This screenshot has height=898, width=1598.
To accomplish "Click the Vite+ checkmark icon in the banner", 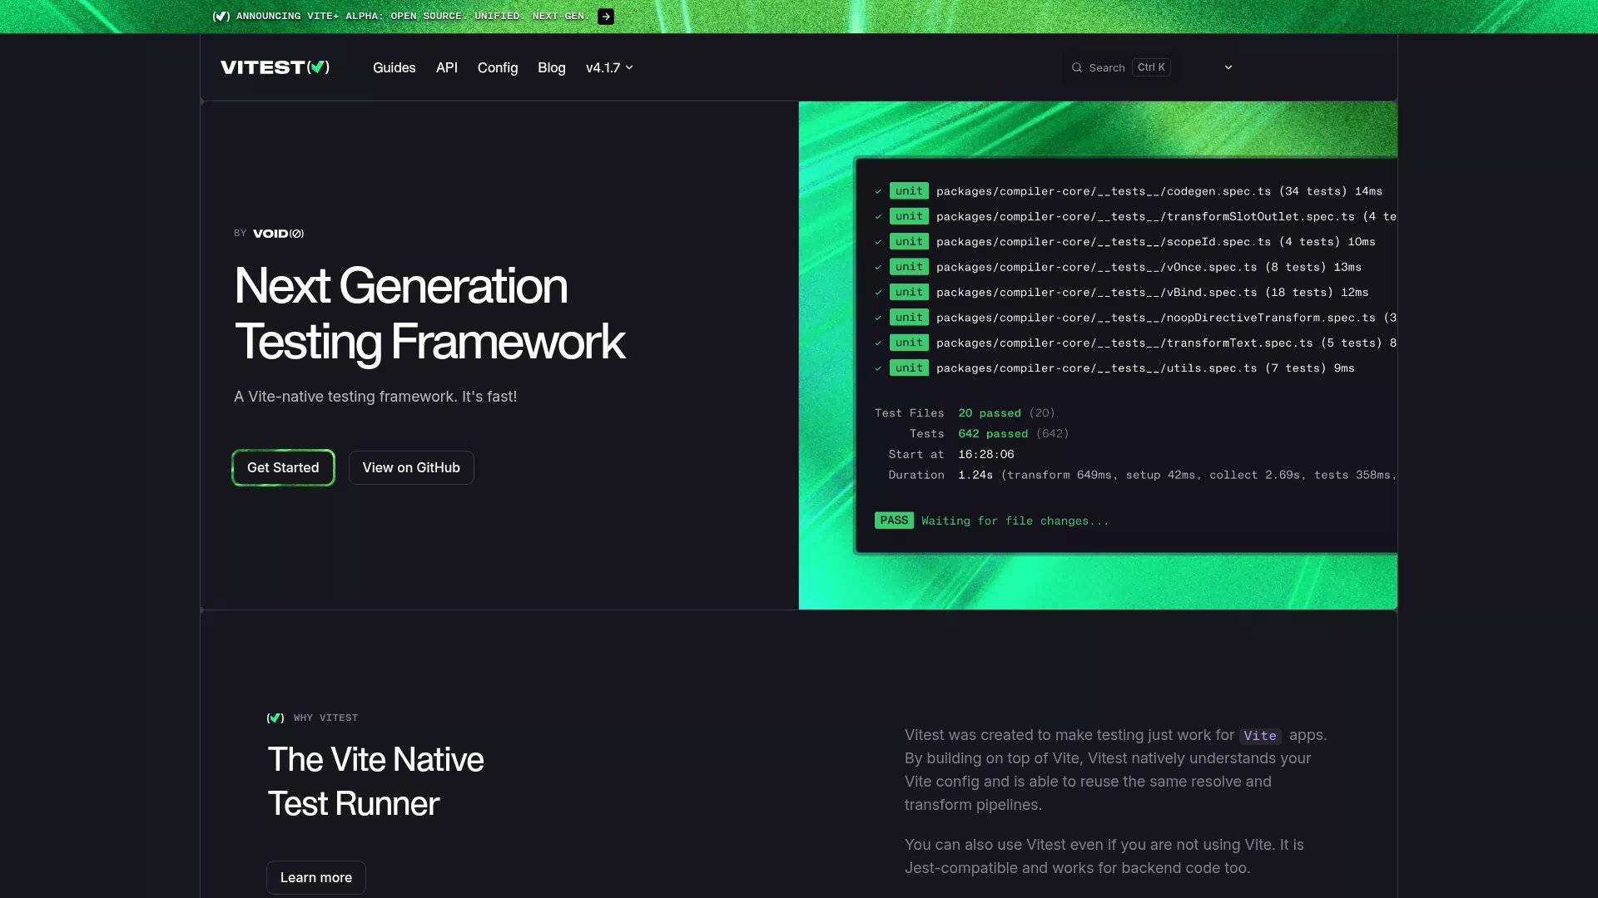I will (221, 17).
